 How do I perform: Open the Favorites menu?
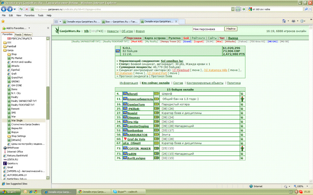[x=29, y=15]
